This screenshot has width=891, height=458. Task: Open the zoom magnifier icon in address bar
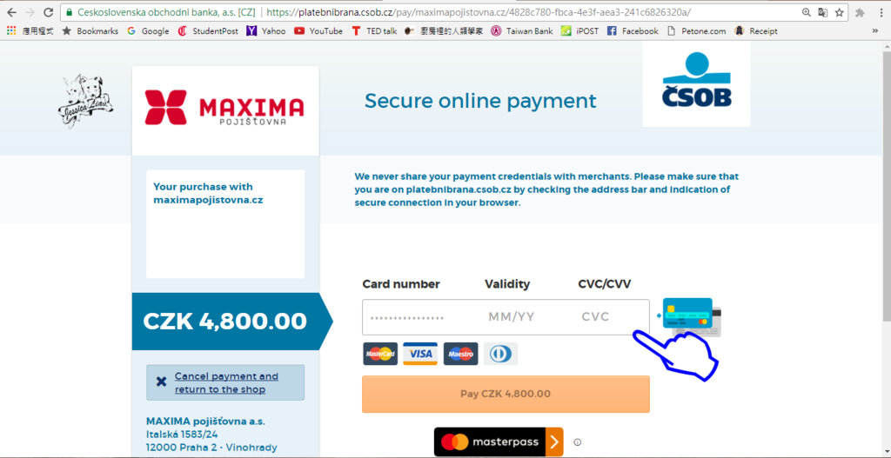pos(807,12)
